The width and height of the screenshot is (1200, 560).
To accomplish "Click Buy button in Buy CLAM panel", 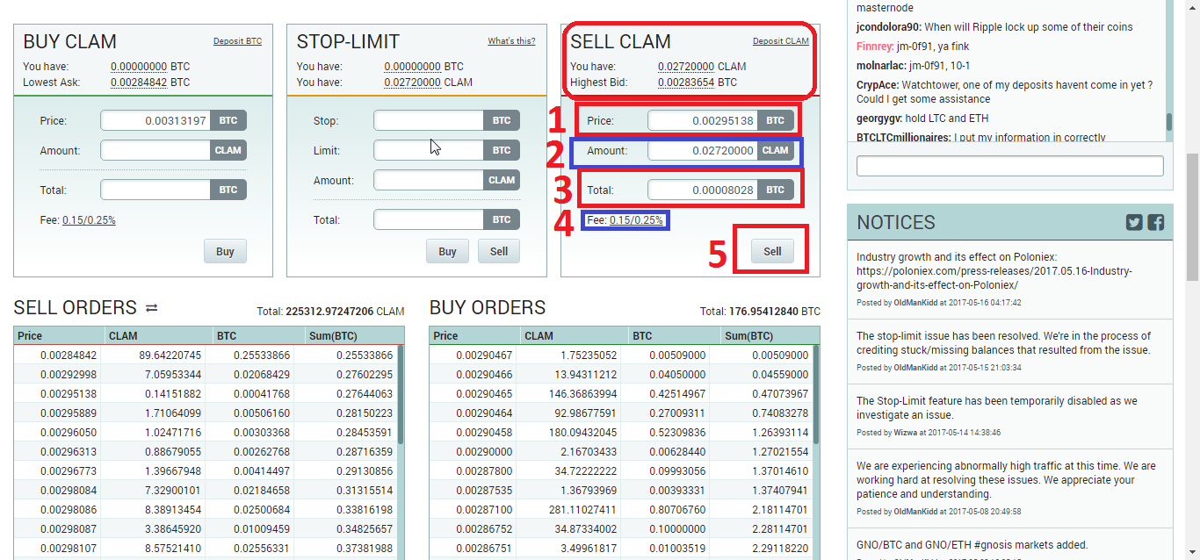I will coord(225,251).
